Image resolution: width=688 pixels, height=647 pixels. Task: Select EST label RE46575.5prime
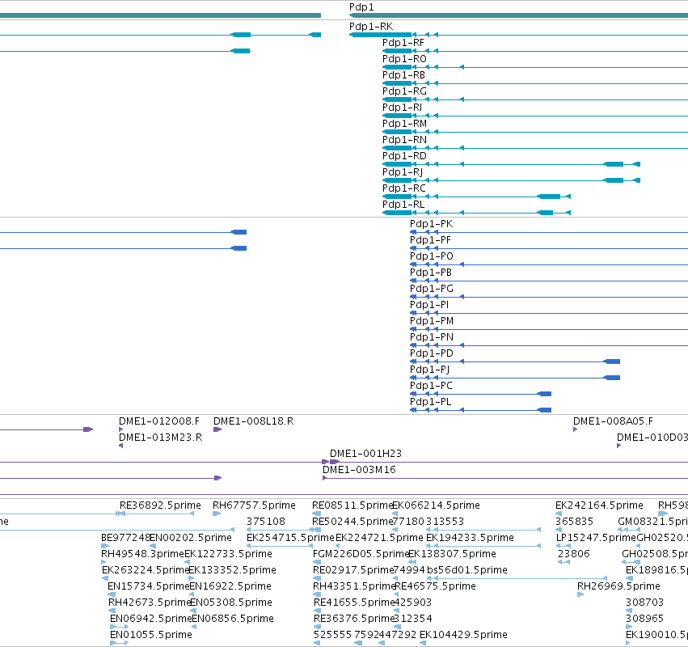(x=435, y=586)
